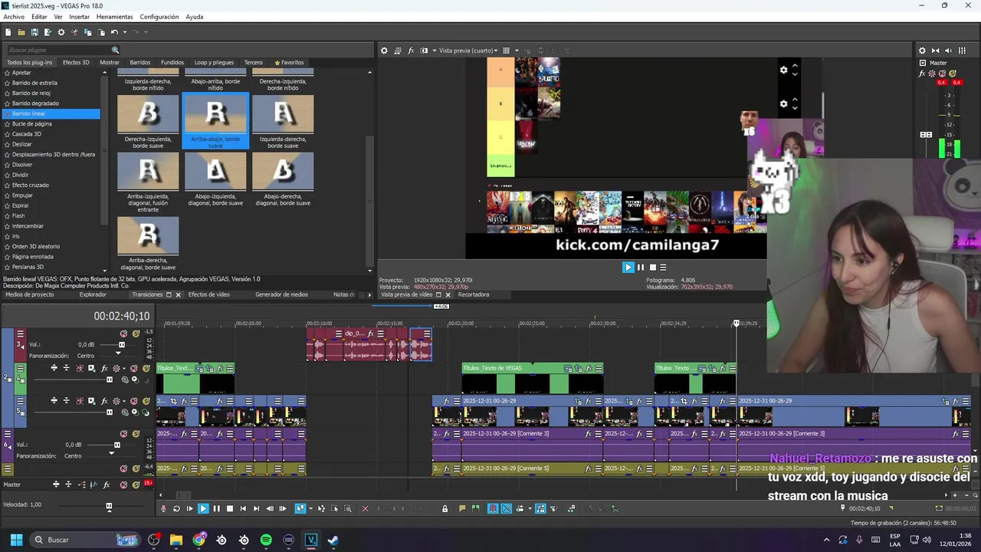
Task: Open the Configuración menu
Action: tap(159, 17)
